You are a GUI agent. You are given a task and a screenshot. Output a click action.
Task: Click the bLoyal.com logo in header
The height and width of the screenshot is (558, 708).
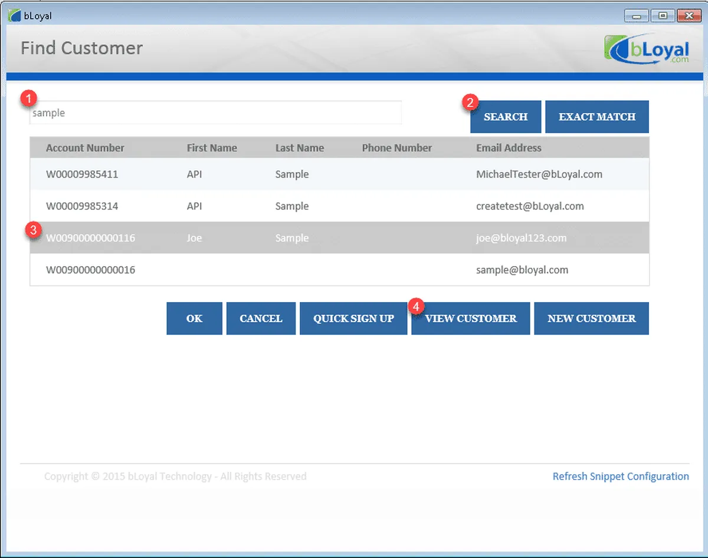coord(647,49)
